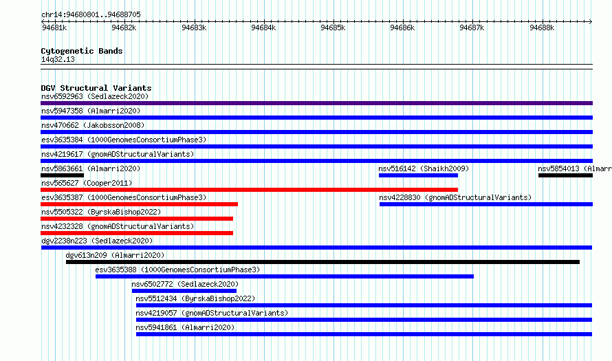This screenshot has width=612, height=361.
Task: Select the blue nsv5941861 variant bar
Action: point(364,334)
